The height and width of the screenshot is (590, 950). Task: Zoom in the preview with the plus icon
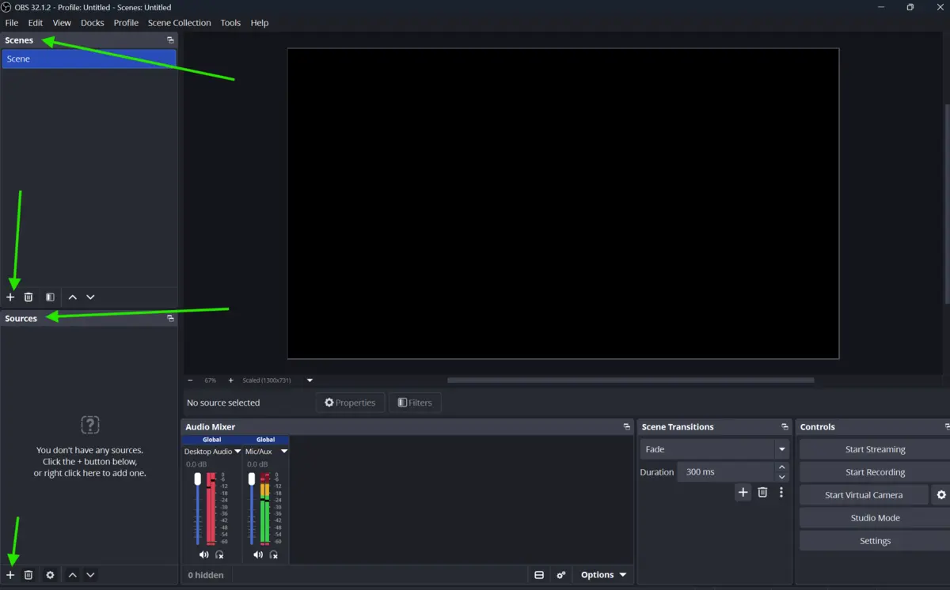coord(230,380)
